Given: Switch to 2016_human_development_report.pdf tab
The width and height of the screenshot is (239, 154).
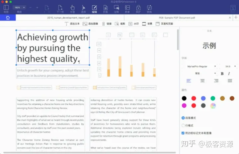Looking at the screenshot, I should tap(68, 18).
